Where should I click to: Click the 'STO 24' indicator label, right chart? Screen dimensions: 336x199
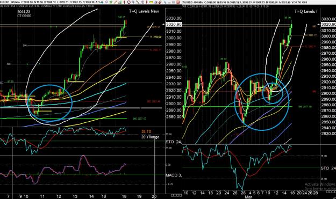coord(328,168)
